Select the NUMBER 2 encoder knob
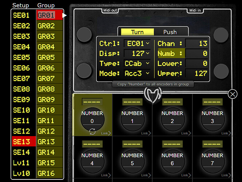The height and width of the screenshot is (182, 242). [172, 119]
